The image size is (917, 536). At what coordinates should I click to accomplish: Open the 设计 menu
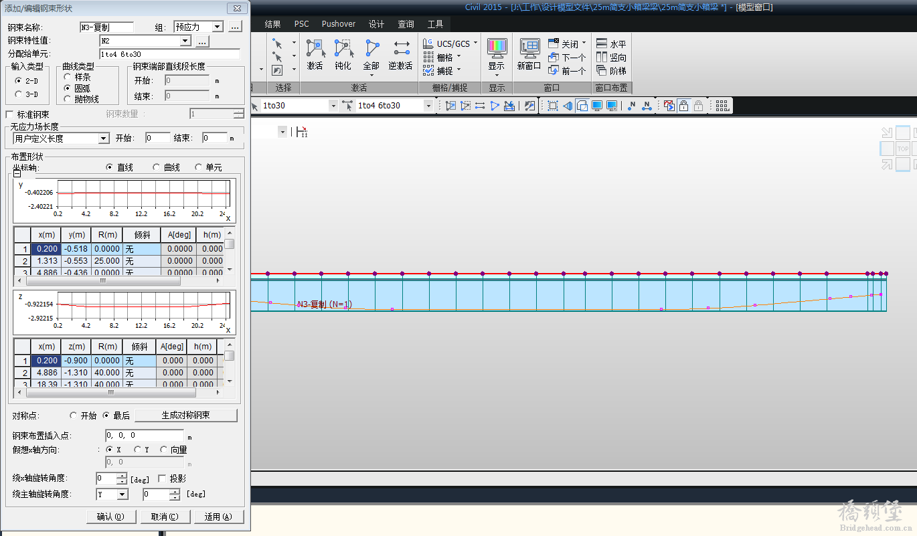(x=377, y=24)
